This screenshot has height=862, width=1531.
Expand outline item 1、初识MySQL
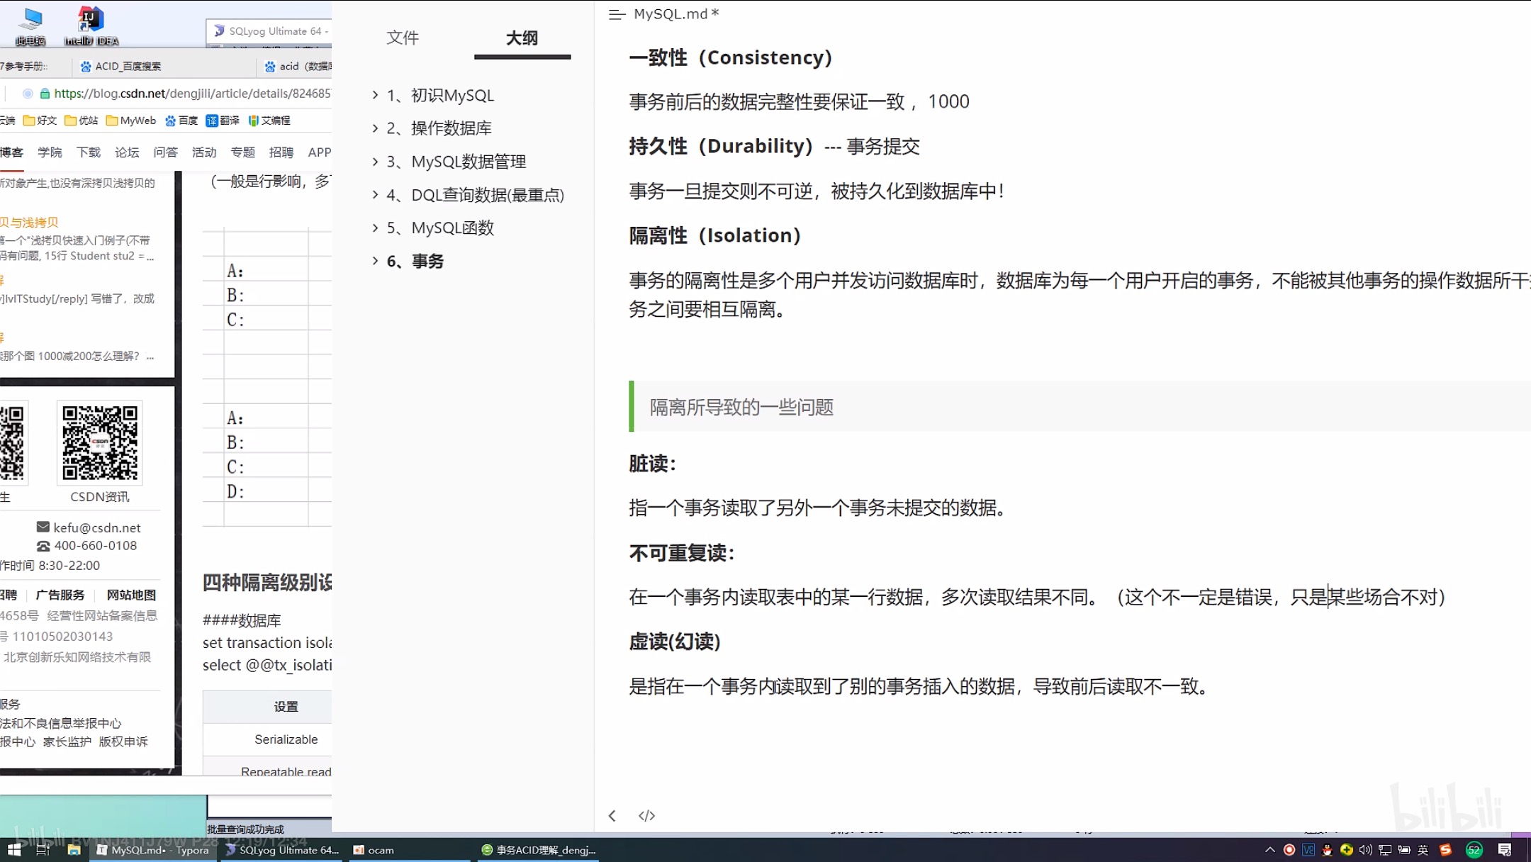pos(376,95)
